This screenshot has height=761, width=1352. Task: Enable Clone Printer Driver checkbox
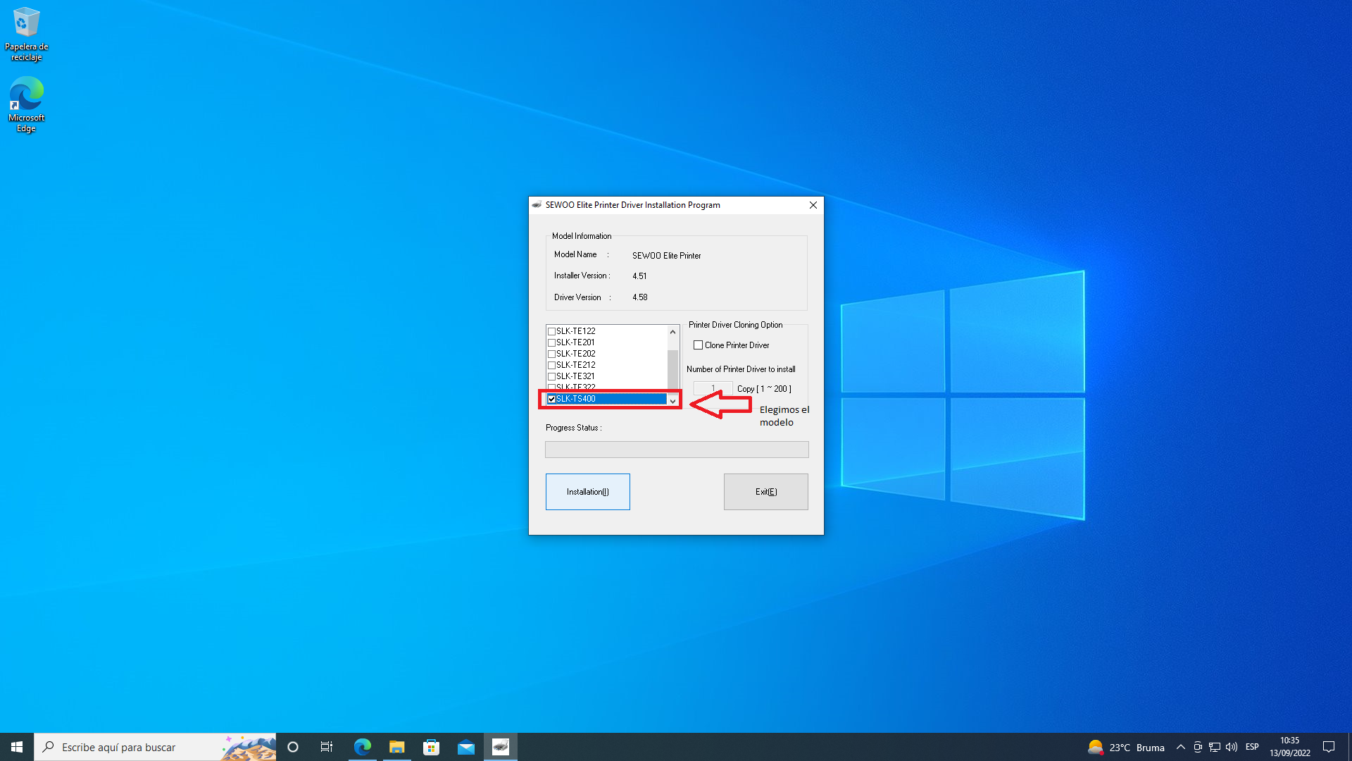point(698,345)
